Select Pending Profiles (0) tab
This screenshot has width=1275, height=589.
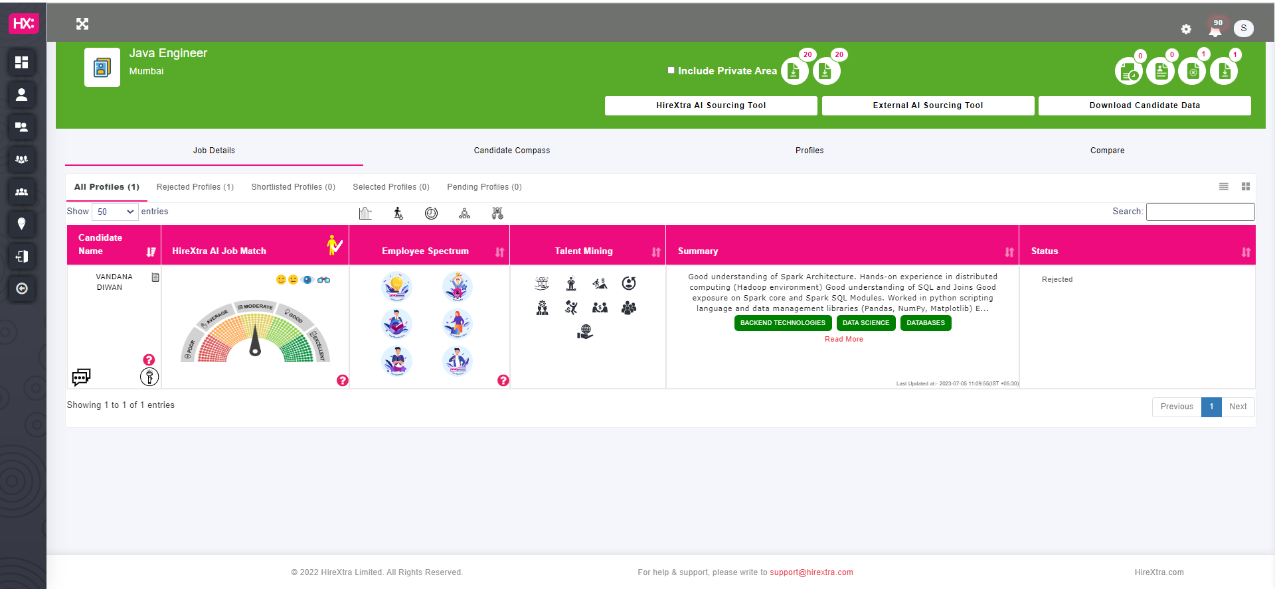tap(485, 187)
